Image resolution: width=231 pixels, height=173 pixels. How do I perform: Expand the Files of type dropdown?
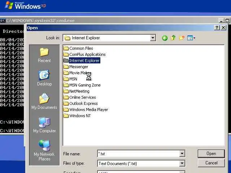tap(182, 163)
